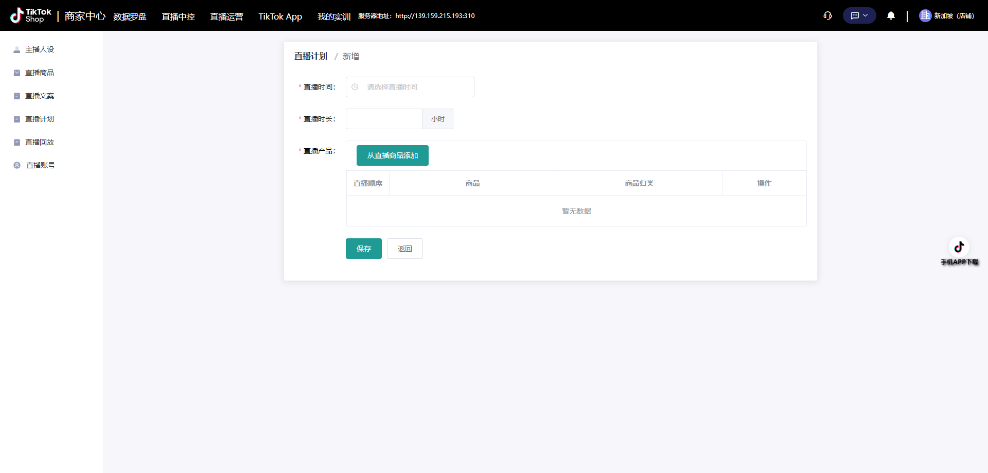The width and height of the screenshot is (988, 473).
Task: Save the live plan with 保存
Action: pos(363,249)
